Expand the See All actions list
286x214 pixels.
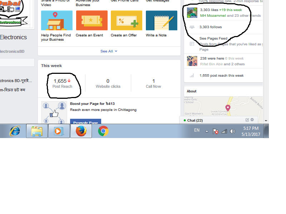click(109, 51)
